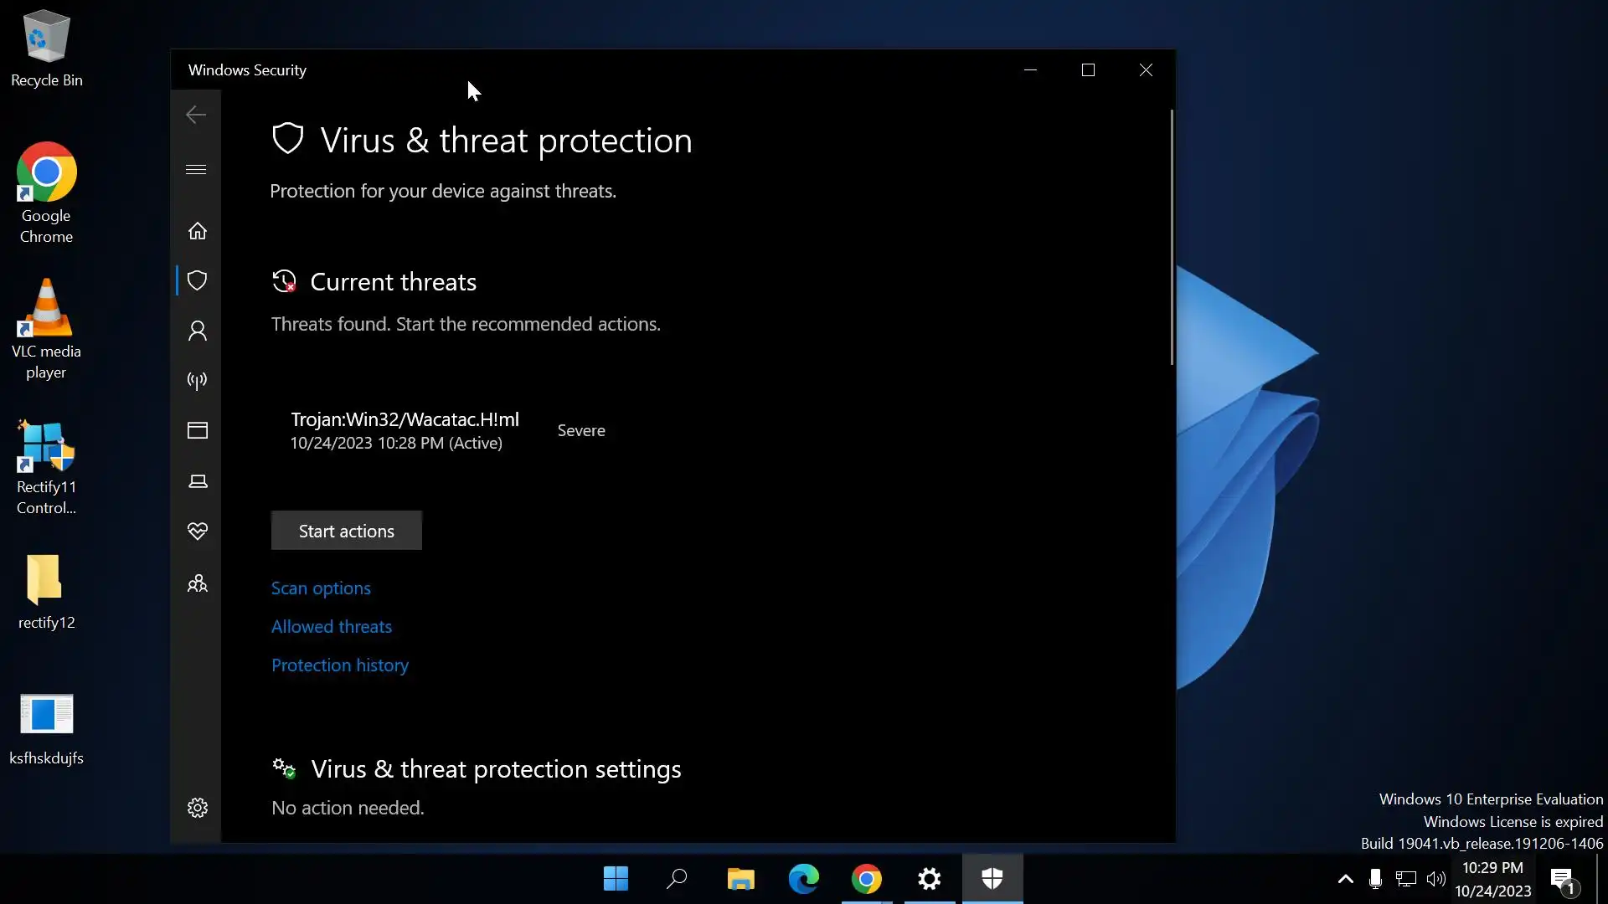The height and width of the screenshot is (904, 1608).
Task: Open Device performance & health heart icon
Action: 198,532
